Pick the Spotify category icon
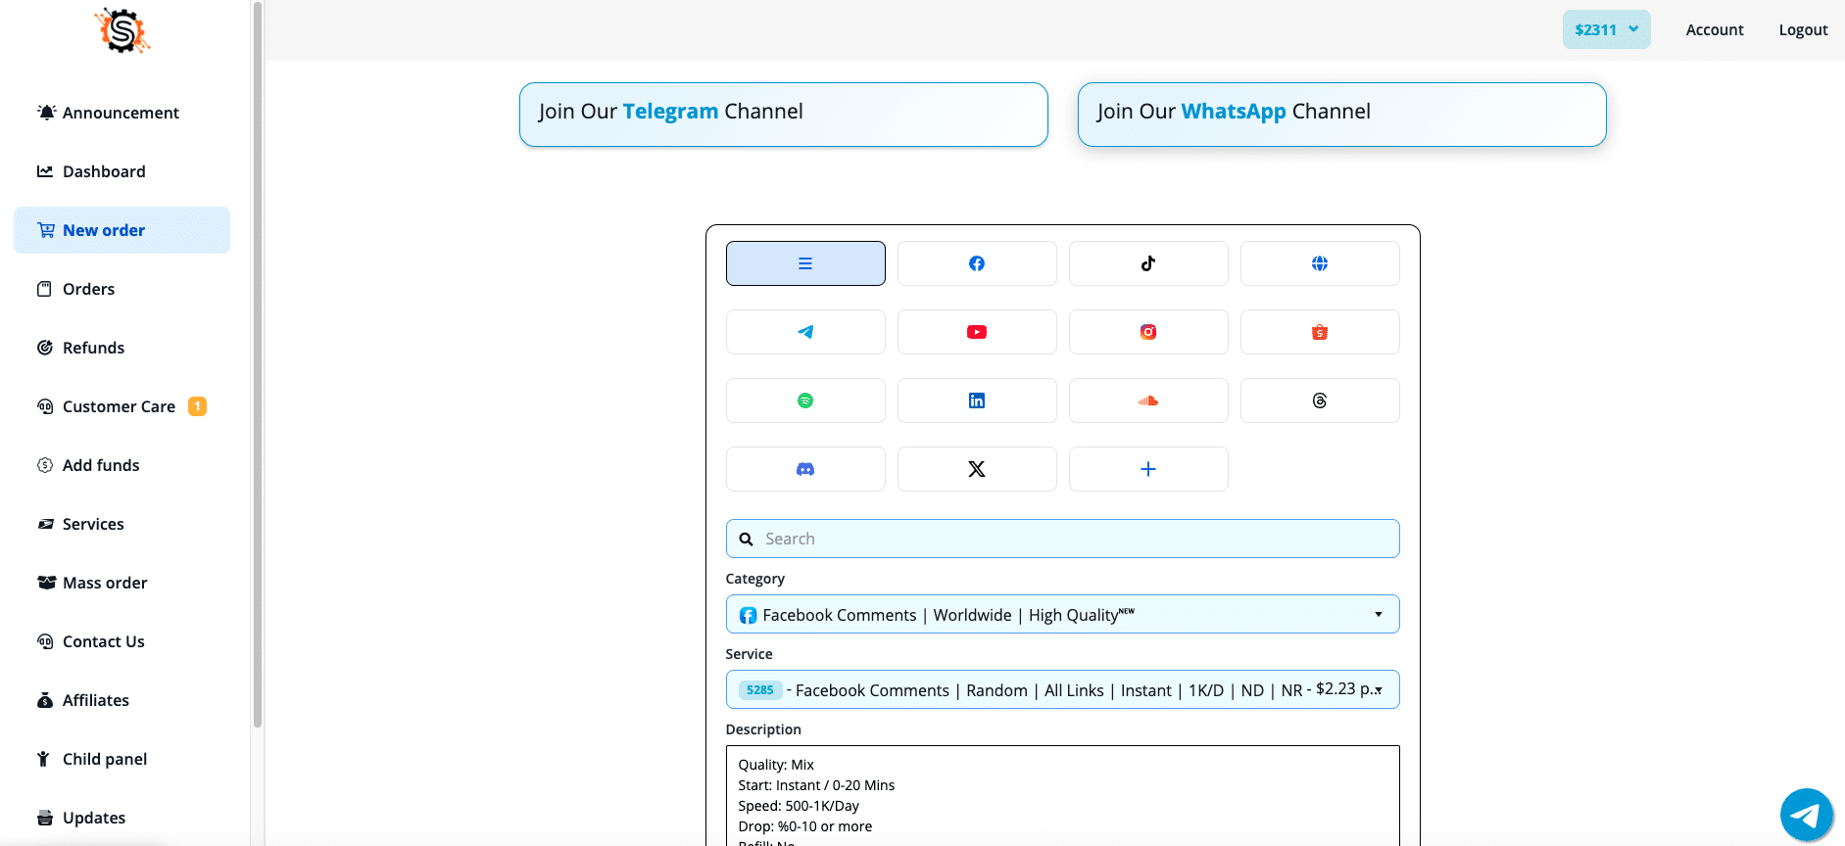The width and height of the screenshot is (1845, 846). pos(804,400)
